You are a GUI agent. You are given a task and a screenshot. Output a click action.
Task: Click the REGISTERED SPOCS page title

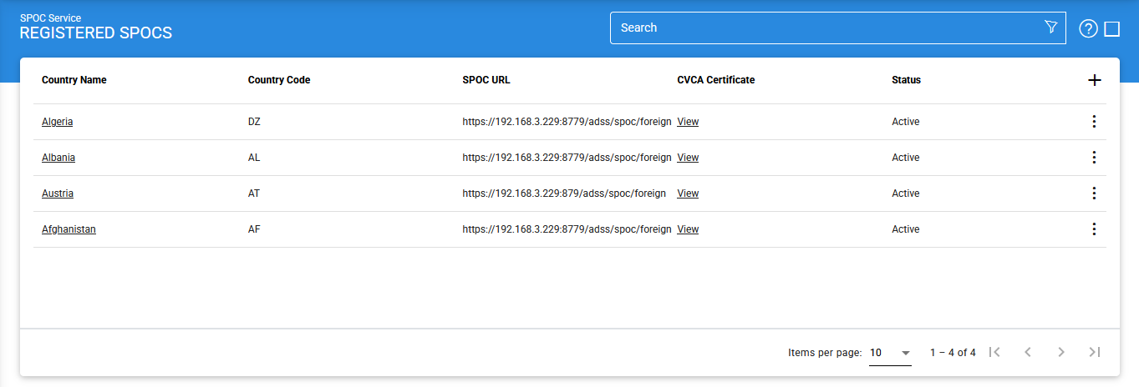click(96, 34)
